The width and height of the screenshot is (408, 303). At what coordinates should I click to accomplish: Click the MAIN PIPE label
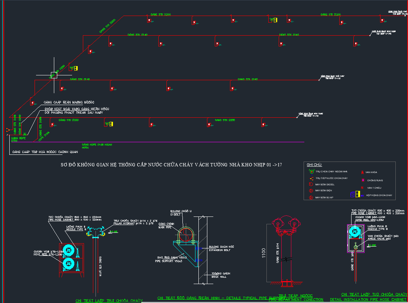(165, 227)
